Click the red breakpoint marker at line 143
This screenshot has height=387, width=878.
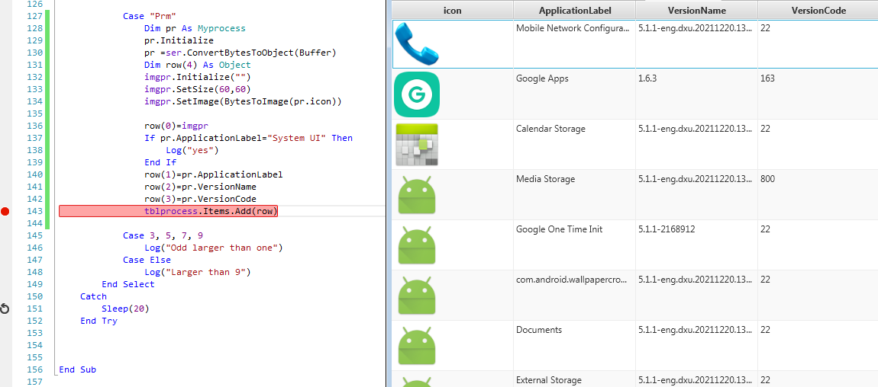pyautogui.click(x=5, y=211)
